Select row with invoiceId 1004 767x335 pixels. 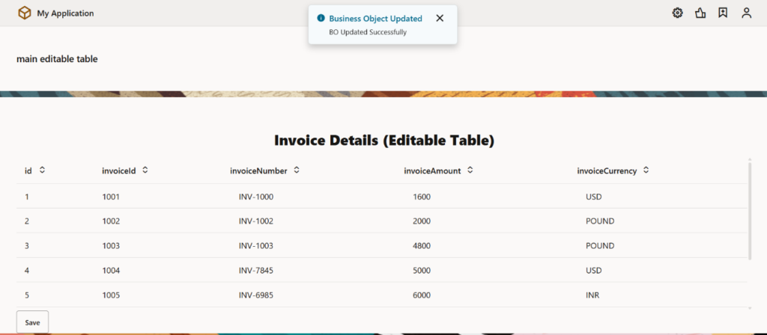pos(111,270)
